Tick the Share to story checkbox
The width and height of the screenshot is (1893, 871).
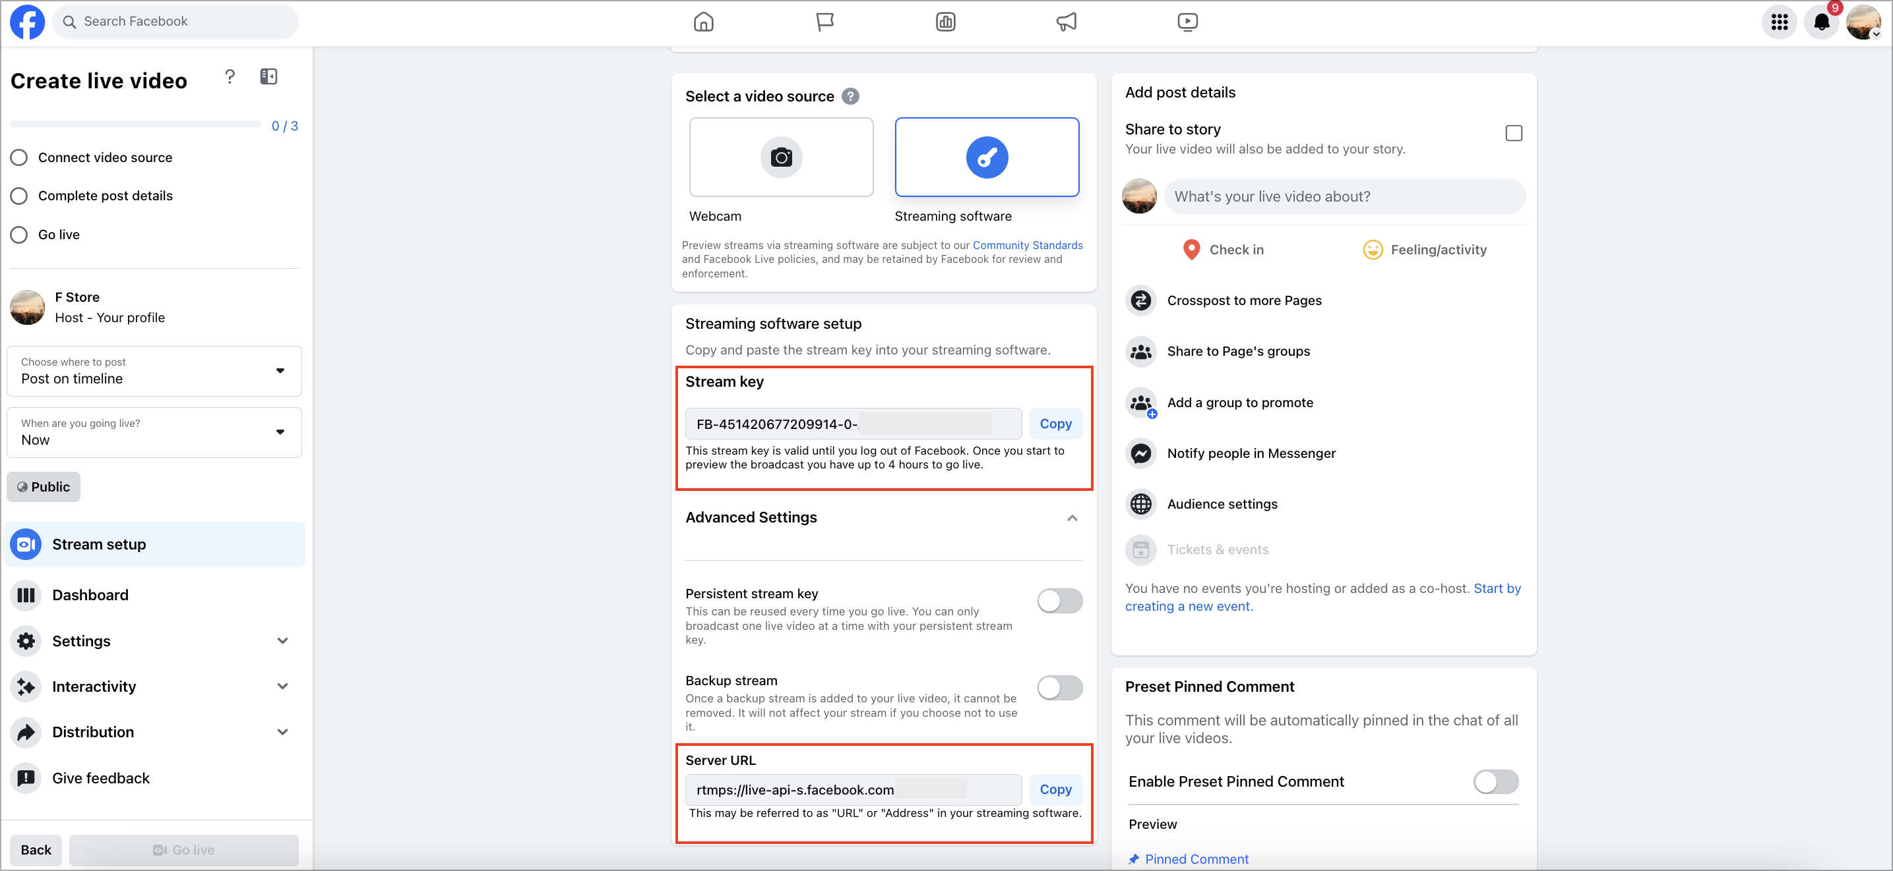pos(1513,133)
